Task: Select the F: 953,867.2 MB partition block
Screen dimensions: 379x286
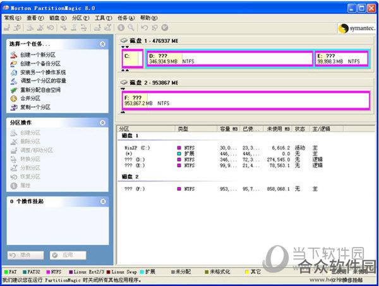Action: pos(246,100)
